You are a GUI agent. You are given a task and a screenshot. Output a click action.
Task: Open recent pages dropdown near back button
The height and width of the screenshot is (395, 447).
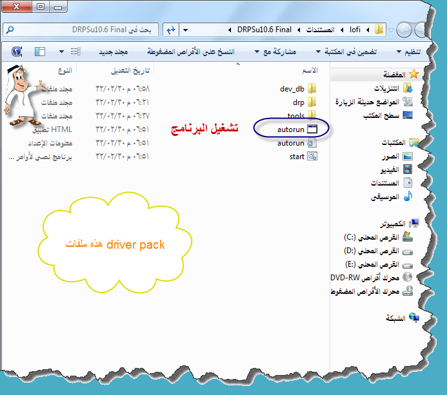(391, 30)
